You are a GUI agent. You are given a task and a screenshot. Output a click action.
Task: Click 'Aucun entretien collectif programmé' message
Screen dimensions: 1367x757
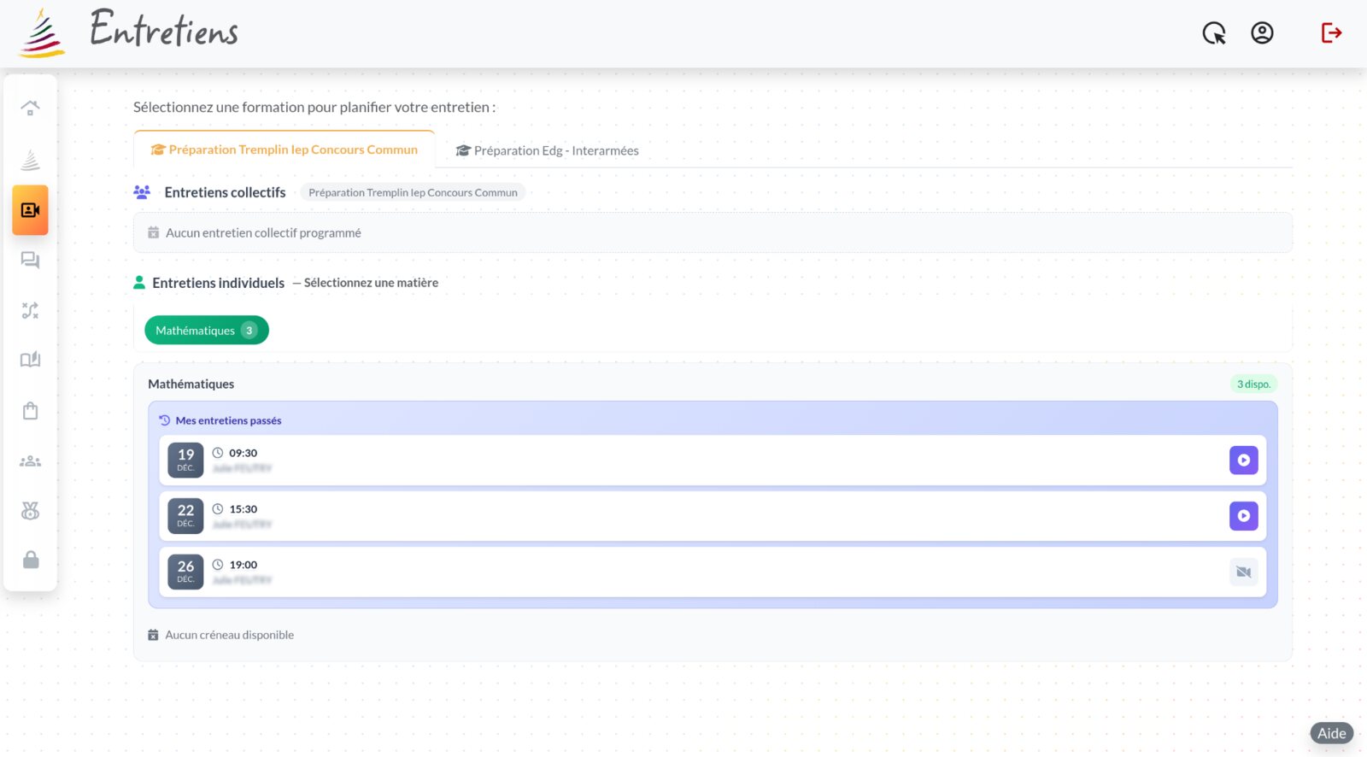coord(263,232)
